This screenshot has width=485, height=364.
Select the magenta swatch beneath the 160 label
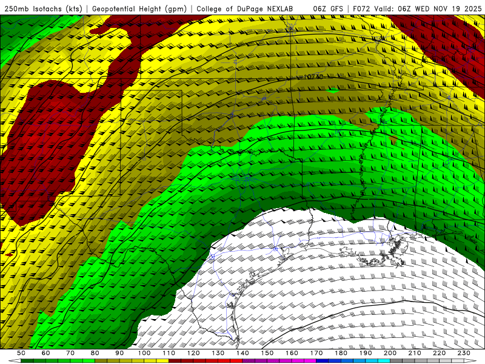coord(298,361)
